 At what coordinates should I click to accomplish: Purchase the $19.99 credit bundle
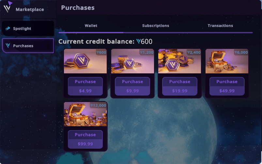(x=179, y=86)
